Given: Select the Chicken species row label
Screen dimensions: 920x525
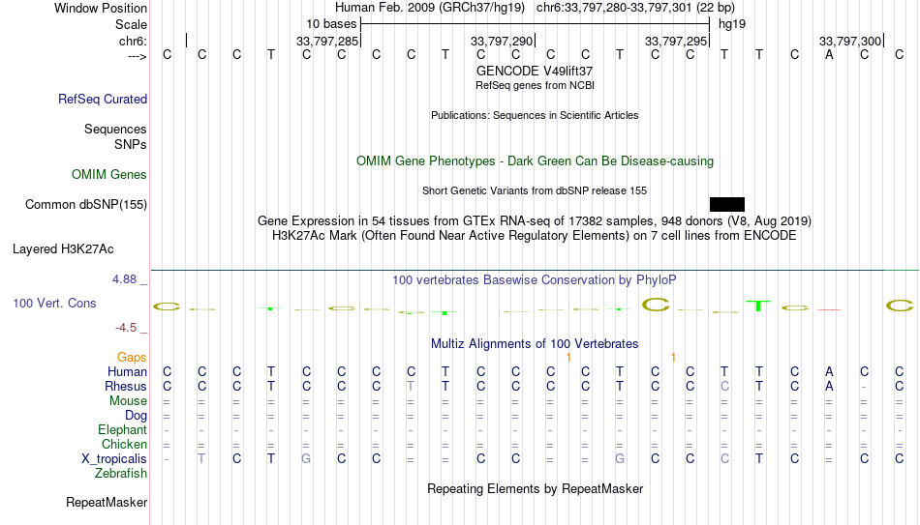Looking at the screenshot, I should click(x=124, y=445).
